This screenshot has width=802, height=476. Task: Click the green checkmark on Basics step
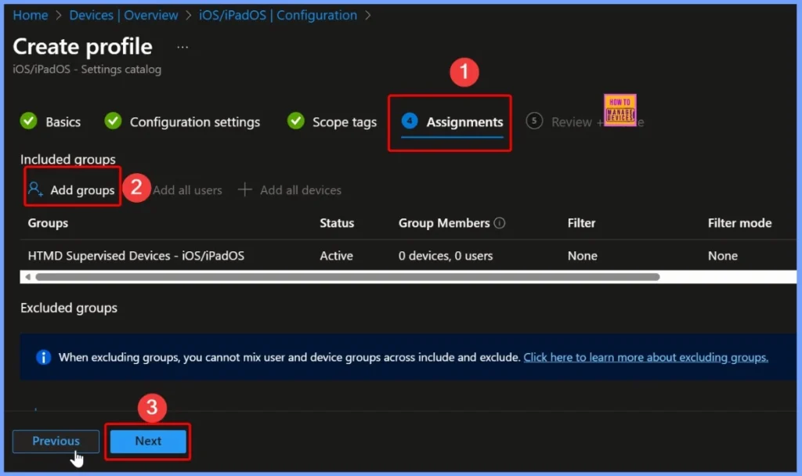coord(29,121)
